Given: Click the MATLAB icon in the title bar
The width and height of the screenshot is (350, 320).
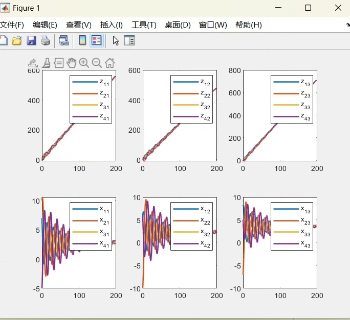Looking at the screenshot, I should pyautogui.click(x=5, y=8).
